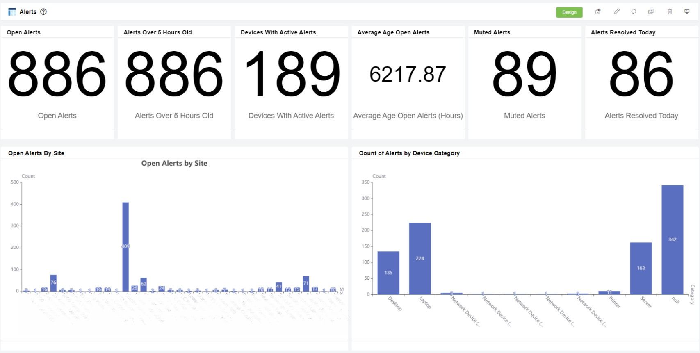Click the 6217.87 average age value
This screenshot has height=353, width=700.
pyautogui.click(x=408, y=75)
